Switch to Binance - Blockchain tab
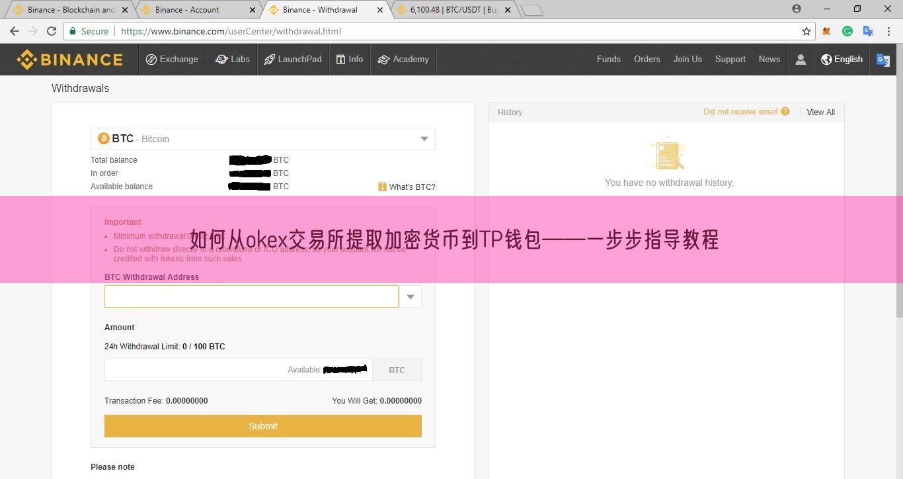 pyautogui.click(x=71, y=9)
